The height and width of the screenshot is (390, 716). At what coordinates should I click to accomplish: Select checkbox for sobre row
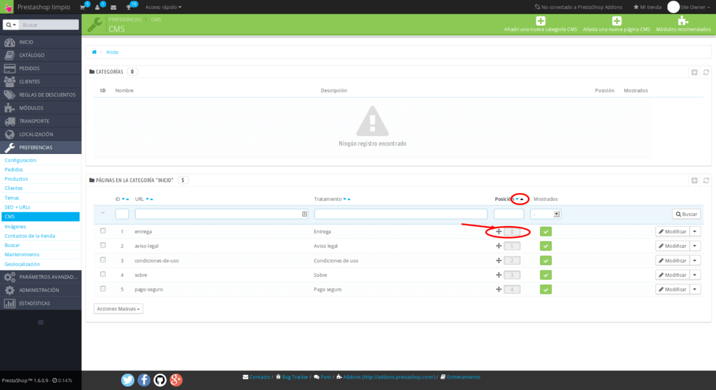click(103, 274)
